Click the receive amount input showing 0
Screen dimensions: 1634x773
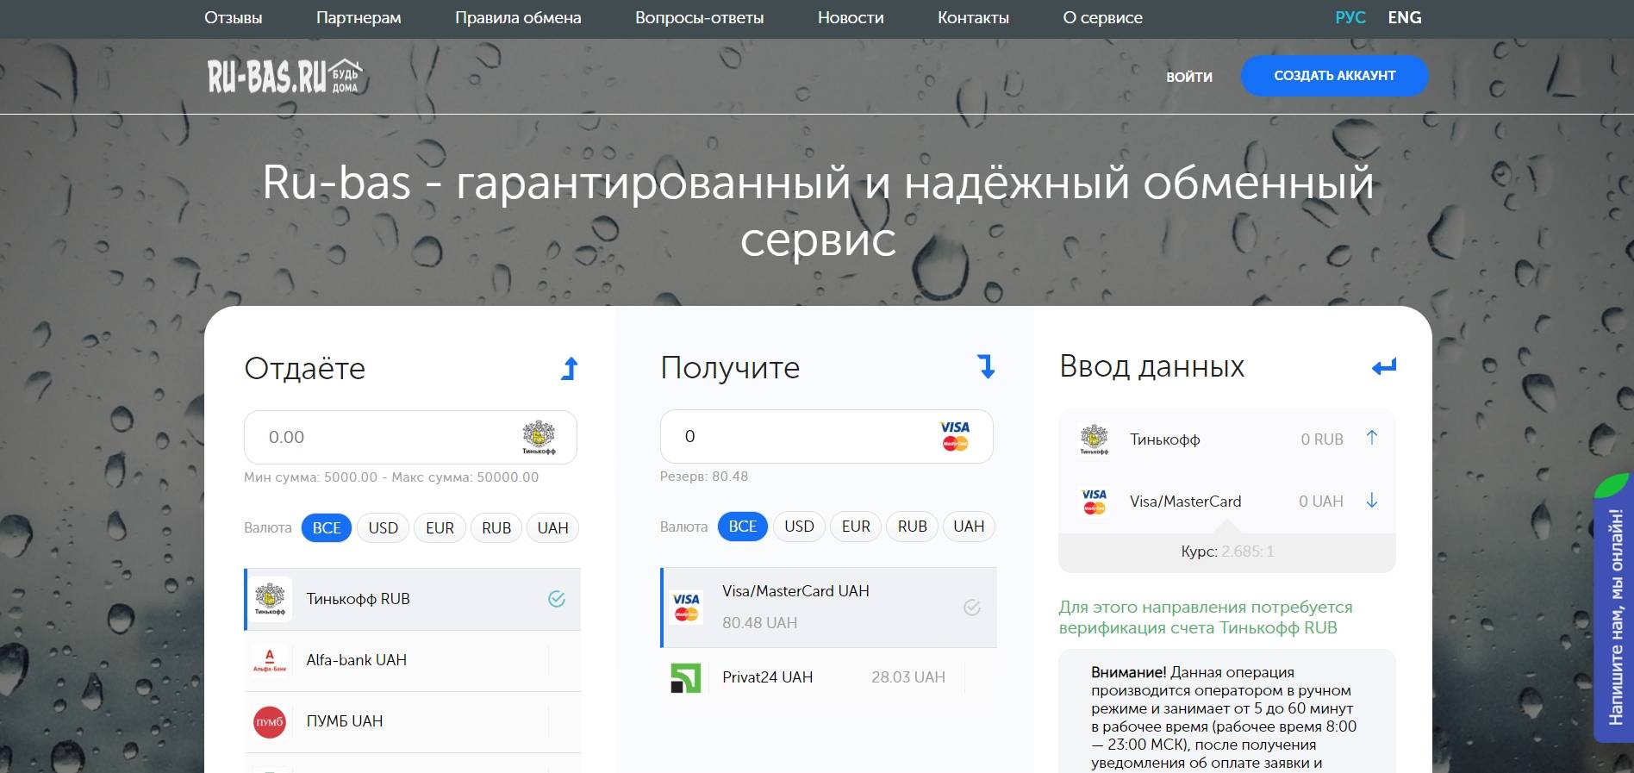pyautogui.click(x=826, y=436)
